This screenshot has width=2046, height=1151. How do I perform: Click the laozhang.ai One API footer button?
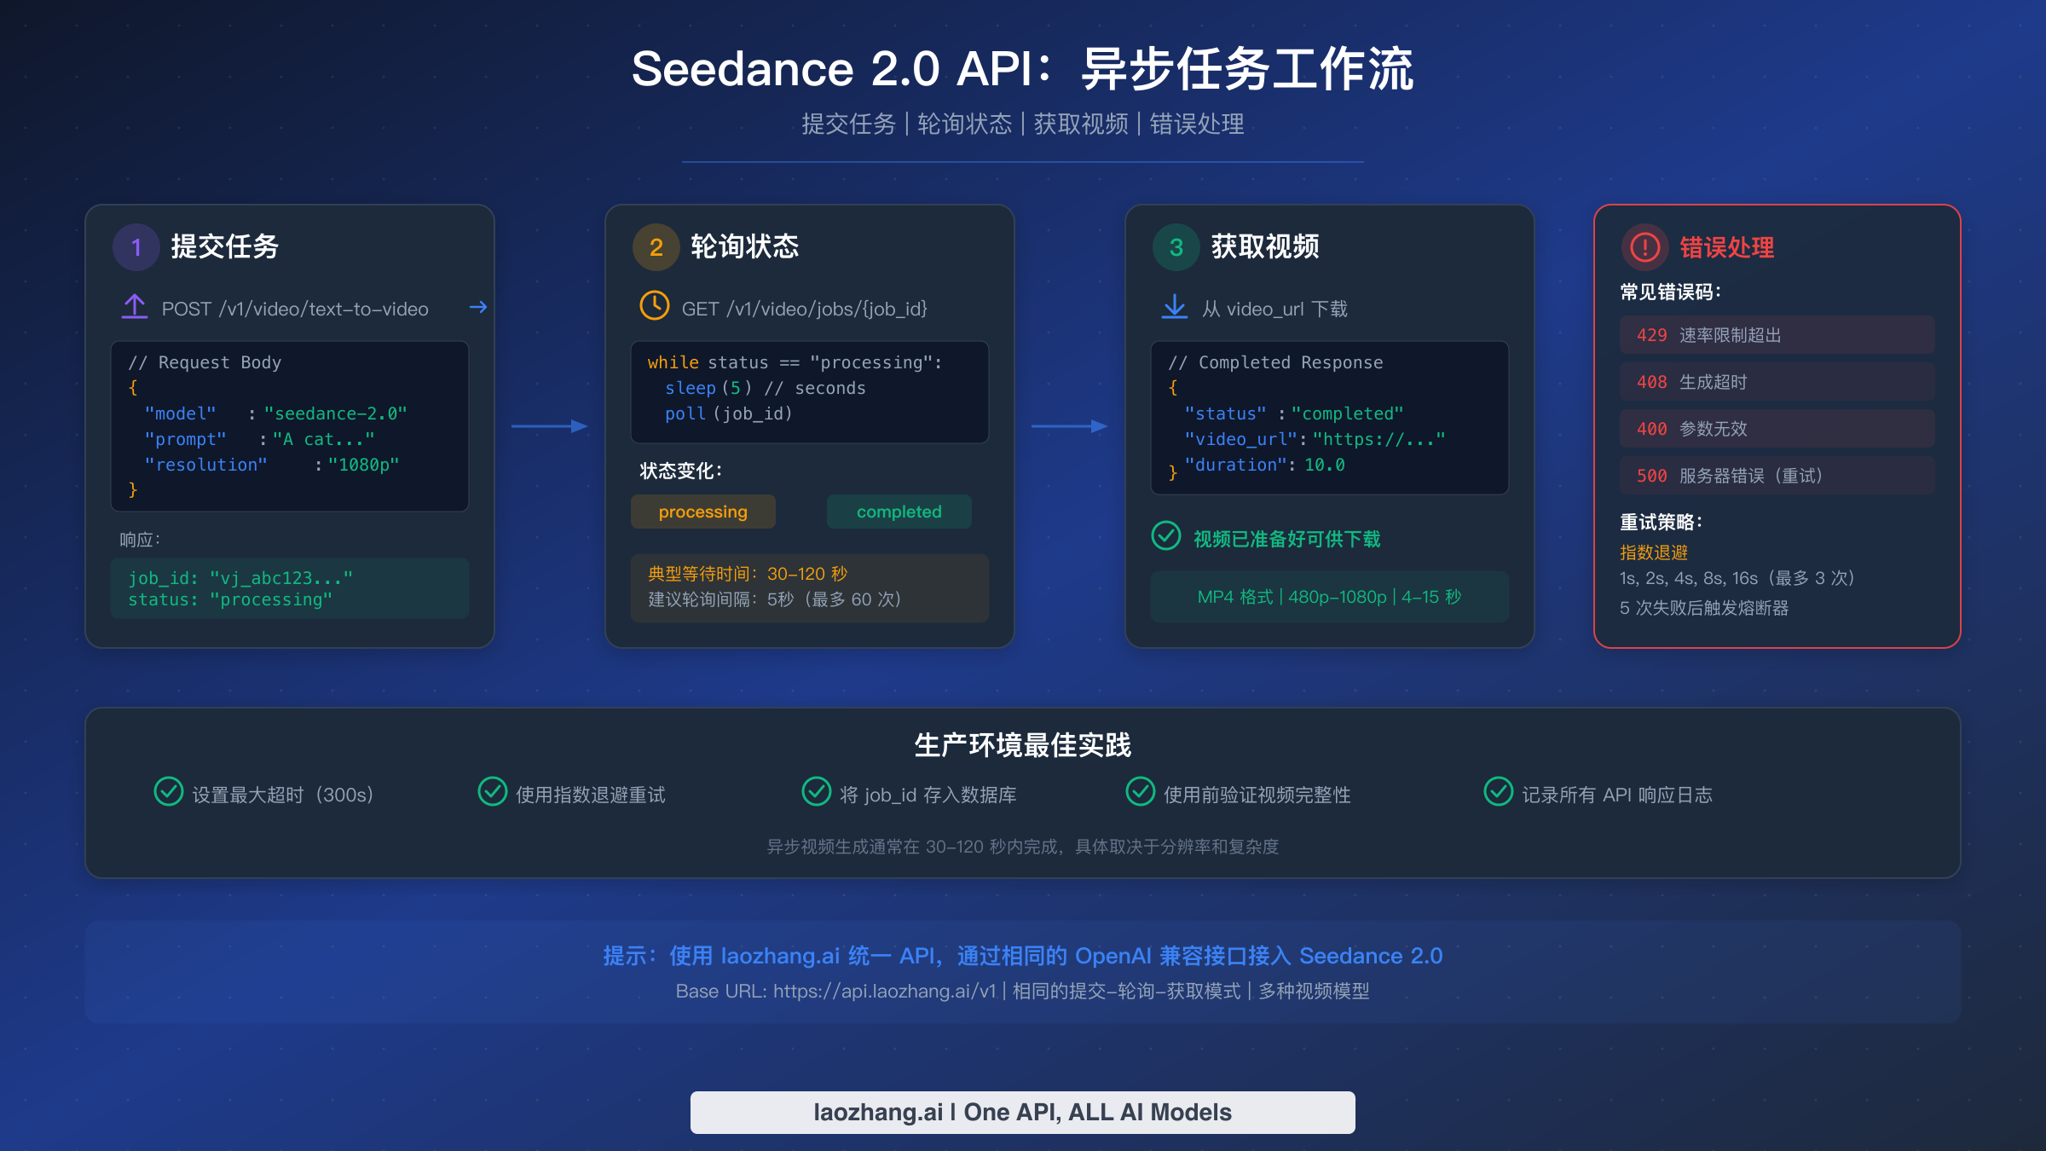[1022, 1112]
